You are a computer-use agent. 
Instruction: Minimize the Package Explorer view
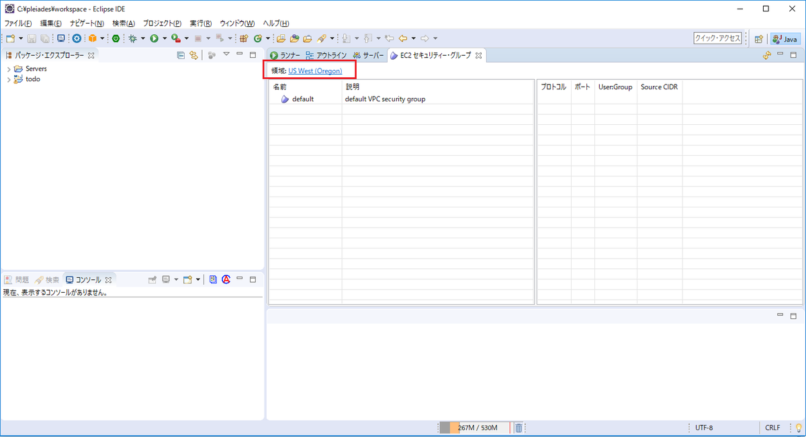(240, 54)
